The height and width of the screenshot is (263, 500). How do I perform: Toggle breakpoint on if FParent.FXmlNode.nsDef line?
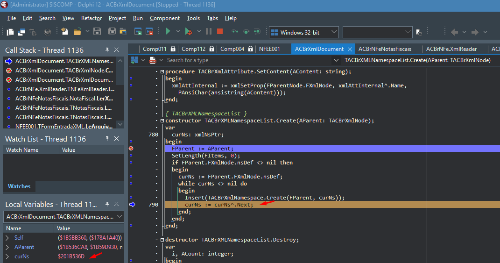[x=131, y=163]
